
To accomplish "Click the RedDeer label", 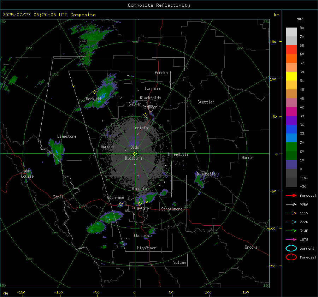I will (150, 107).
